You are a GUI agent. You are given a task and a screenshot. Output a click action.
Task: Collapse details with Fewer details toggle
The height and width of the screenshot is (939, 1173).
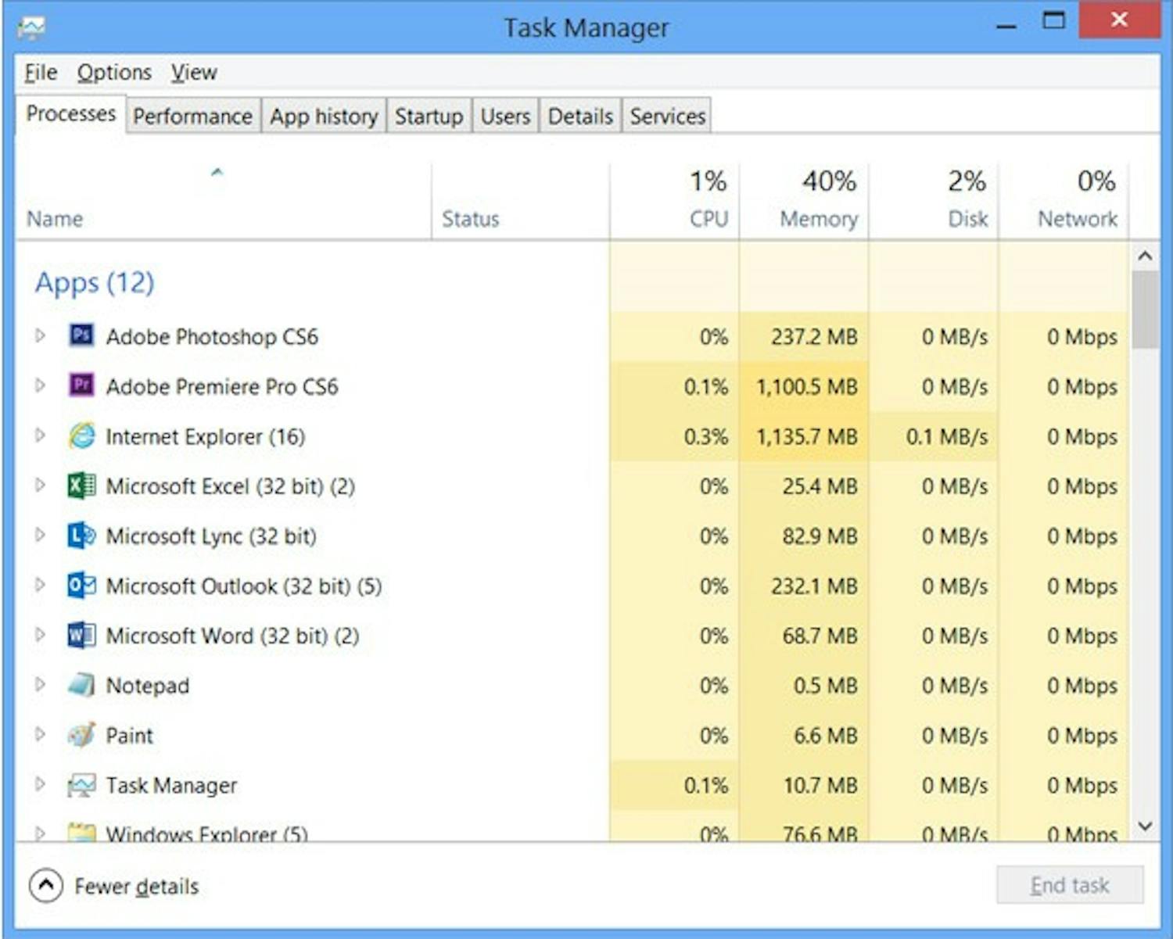click(x=116, y=886)
